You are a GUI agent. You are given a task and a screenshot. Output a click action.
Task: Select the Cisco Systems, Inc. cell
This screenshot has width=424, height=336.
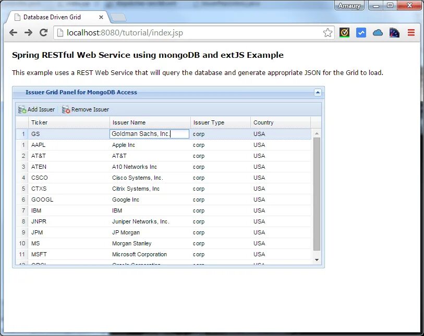pos(150,178)
